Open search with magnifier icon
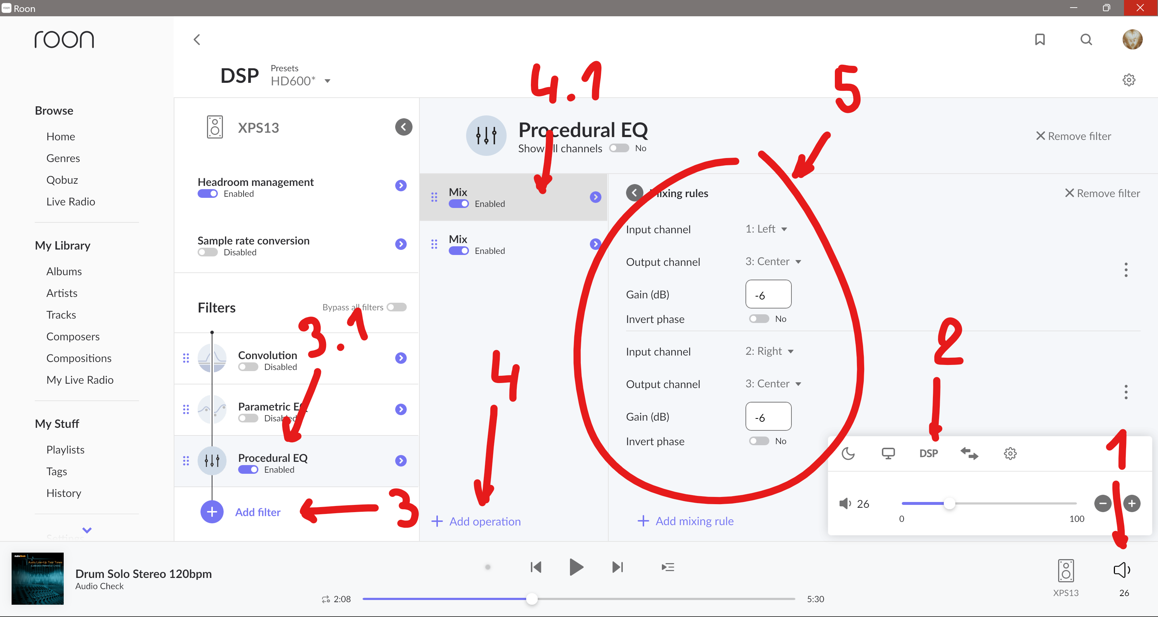Image resolution: width=1158 pixels, height=617 pixels. [1086, 39]
